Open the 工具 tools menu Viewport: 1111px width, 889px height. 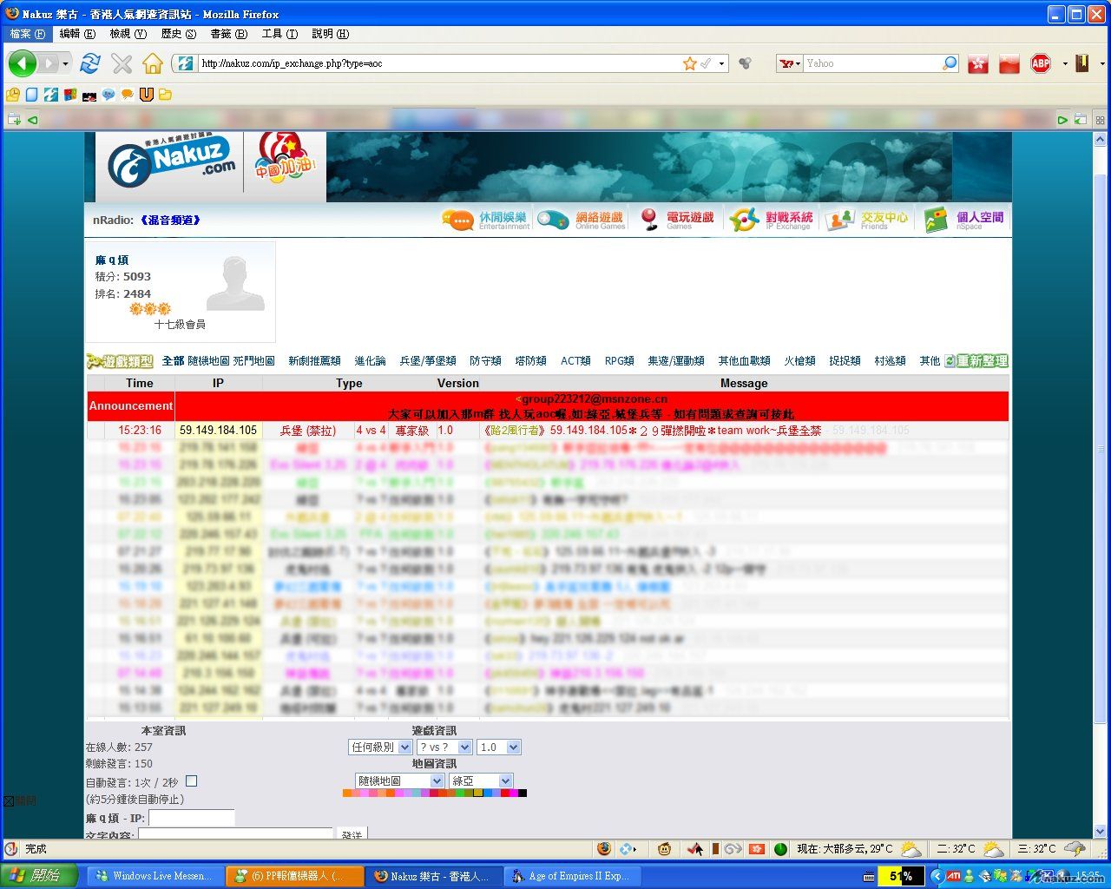[x=279, y=34]
